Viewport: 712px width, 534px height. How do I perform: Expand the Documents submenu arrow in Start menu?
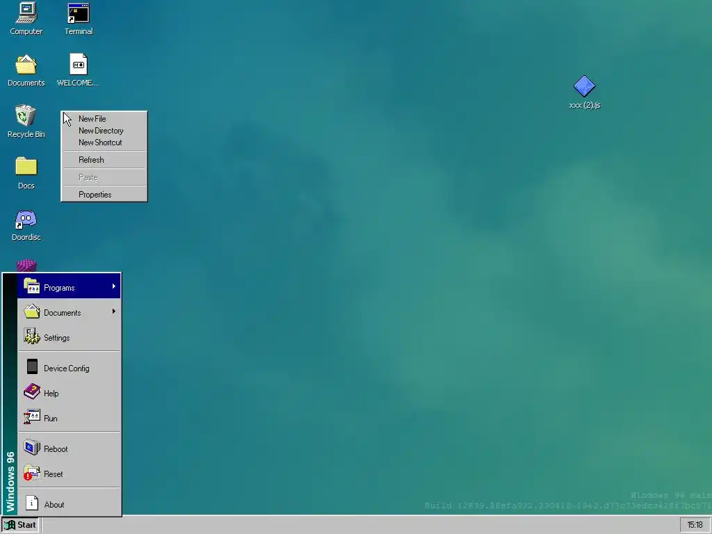coord(113,311)
